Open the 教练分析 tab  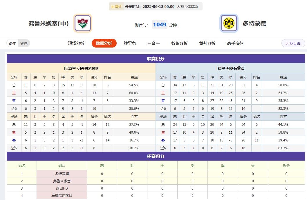(x=179, y=43)
